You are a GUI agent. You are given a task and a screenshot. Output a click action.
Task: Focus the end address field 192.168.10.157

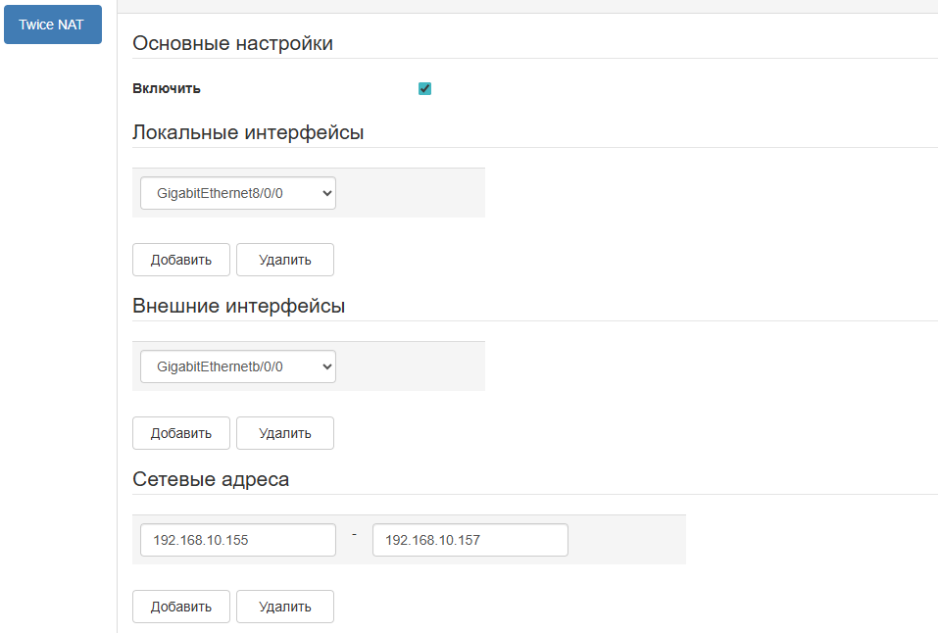pyautogui.click(x=469, y=540)
